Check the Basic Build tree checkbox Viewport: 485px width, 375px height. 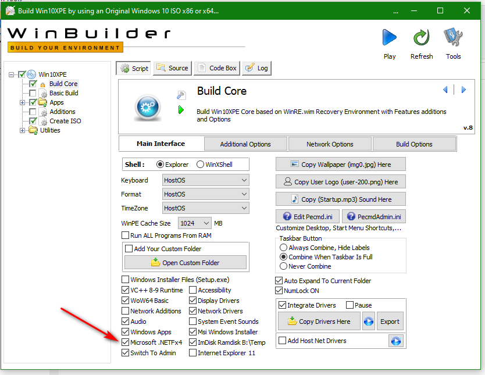point(33,93)
